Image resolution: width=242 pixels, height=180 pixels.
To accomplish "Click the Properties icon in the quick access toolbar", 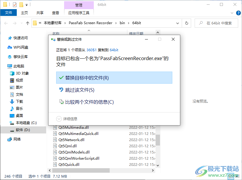I will 15,5.
